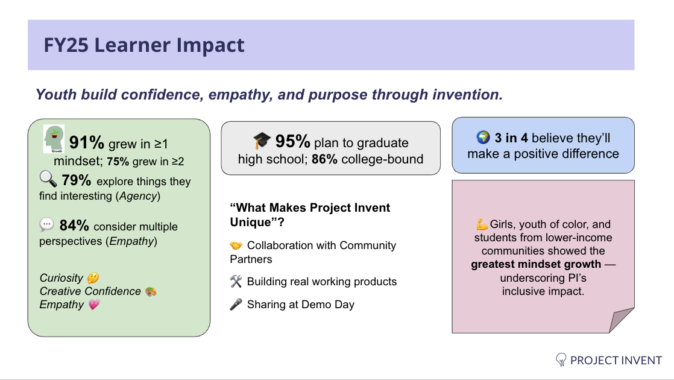Viewport: 674px width, 380px height.
Task: Click the folded corner of pink note
Action: 622,320
